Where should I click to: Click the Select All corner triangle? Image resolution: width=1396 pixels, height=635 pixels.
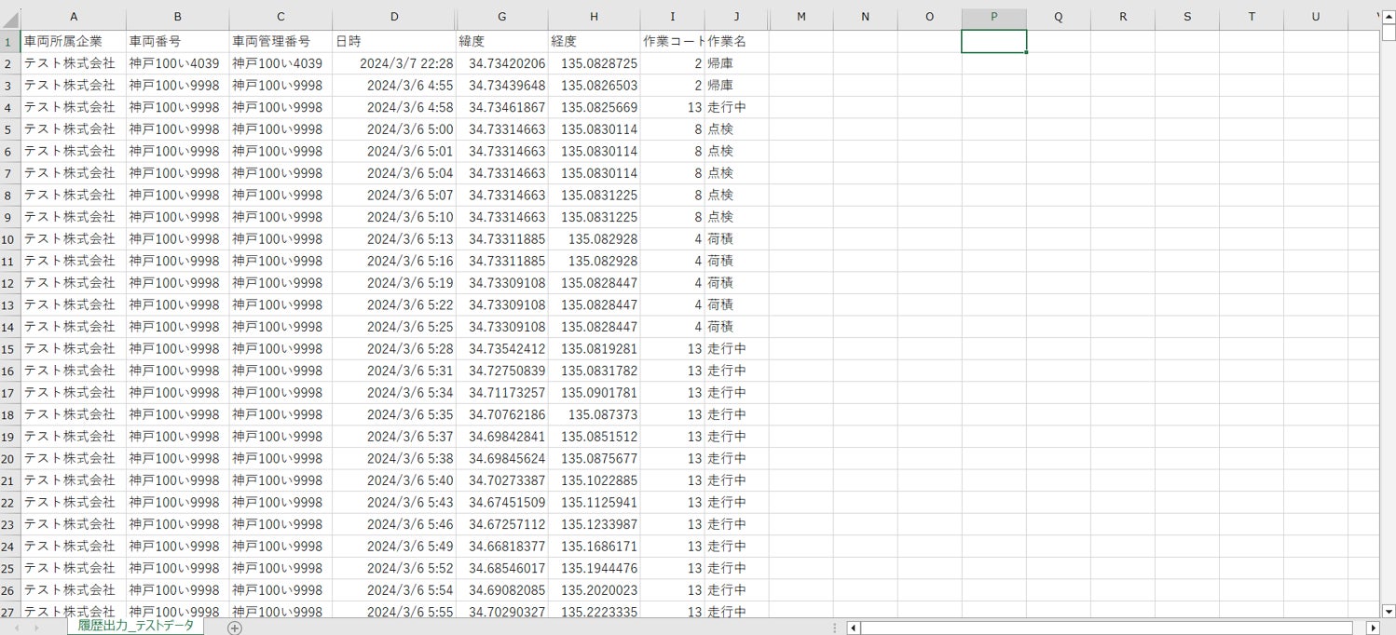10,19
